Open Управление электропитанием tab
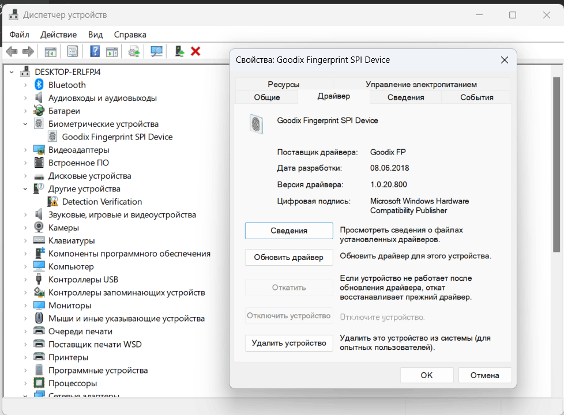The width and height of the screenshot is (564, 415). click(421, 84)
